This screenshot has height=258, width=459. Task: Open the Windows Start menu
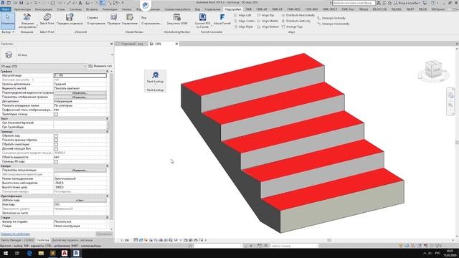[x=6, y=253]
